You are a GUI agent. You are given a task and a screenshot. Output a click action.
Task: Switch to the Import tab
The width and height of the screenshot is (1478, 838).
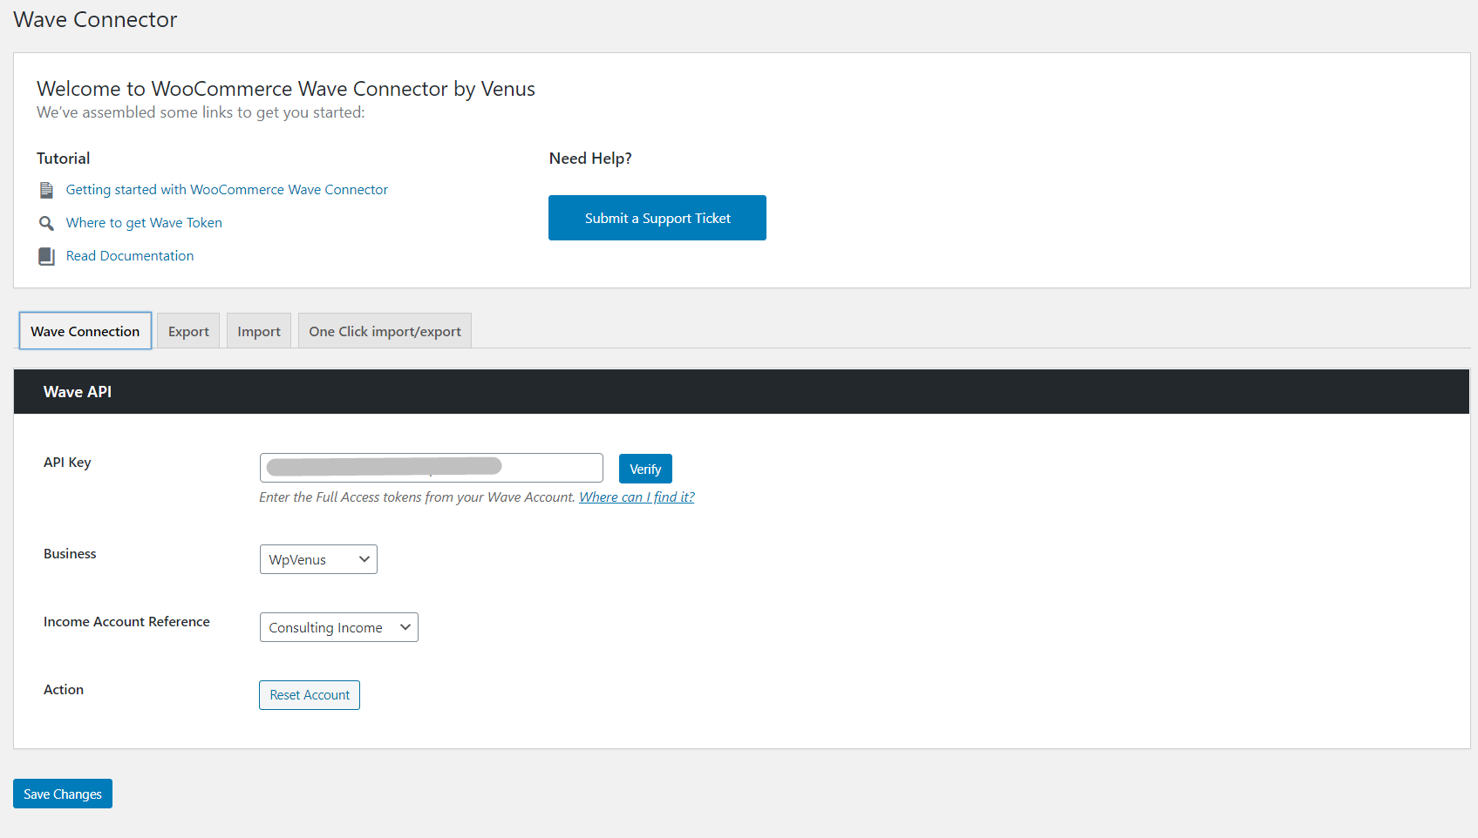[258, 330]
